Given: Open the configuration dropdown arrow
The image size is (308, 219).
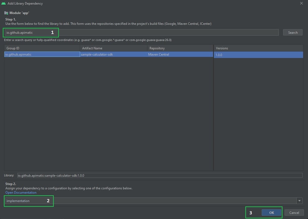Looking at the screenshot, I should 299,200.
